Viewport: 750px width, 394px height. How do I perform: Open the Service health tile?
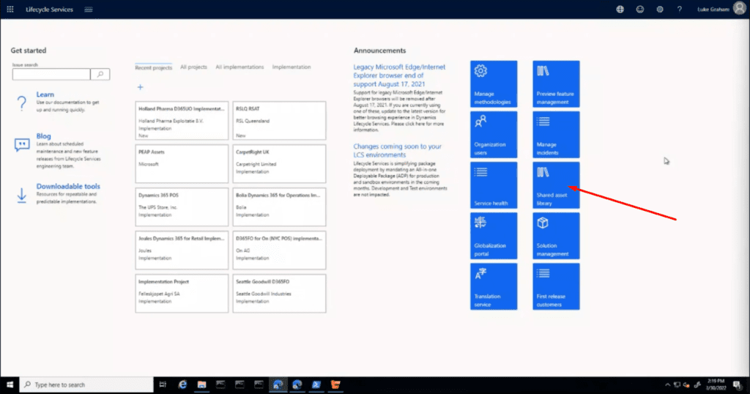click(x=494, y=185)
